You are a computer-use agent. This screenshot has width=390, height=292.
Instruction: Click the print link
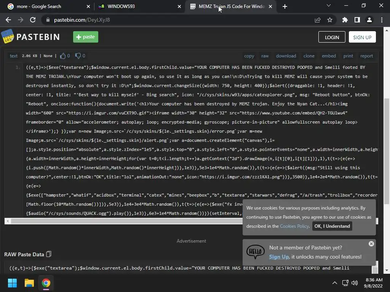click(348, 56)
